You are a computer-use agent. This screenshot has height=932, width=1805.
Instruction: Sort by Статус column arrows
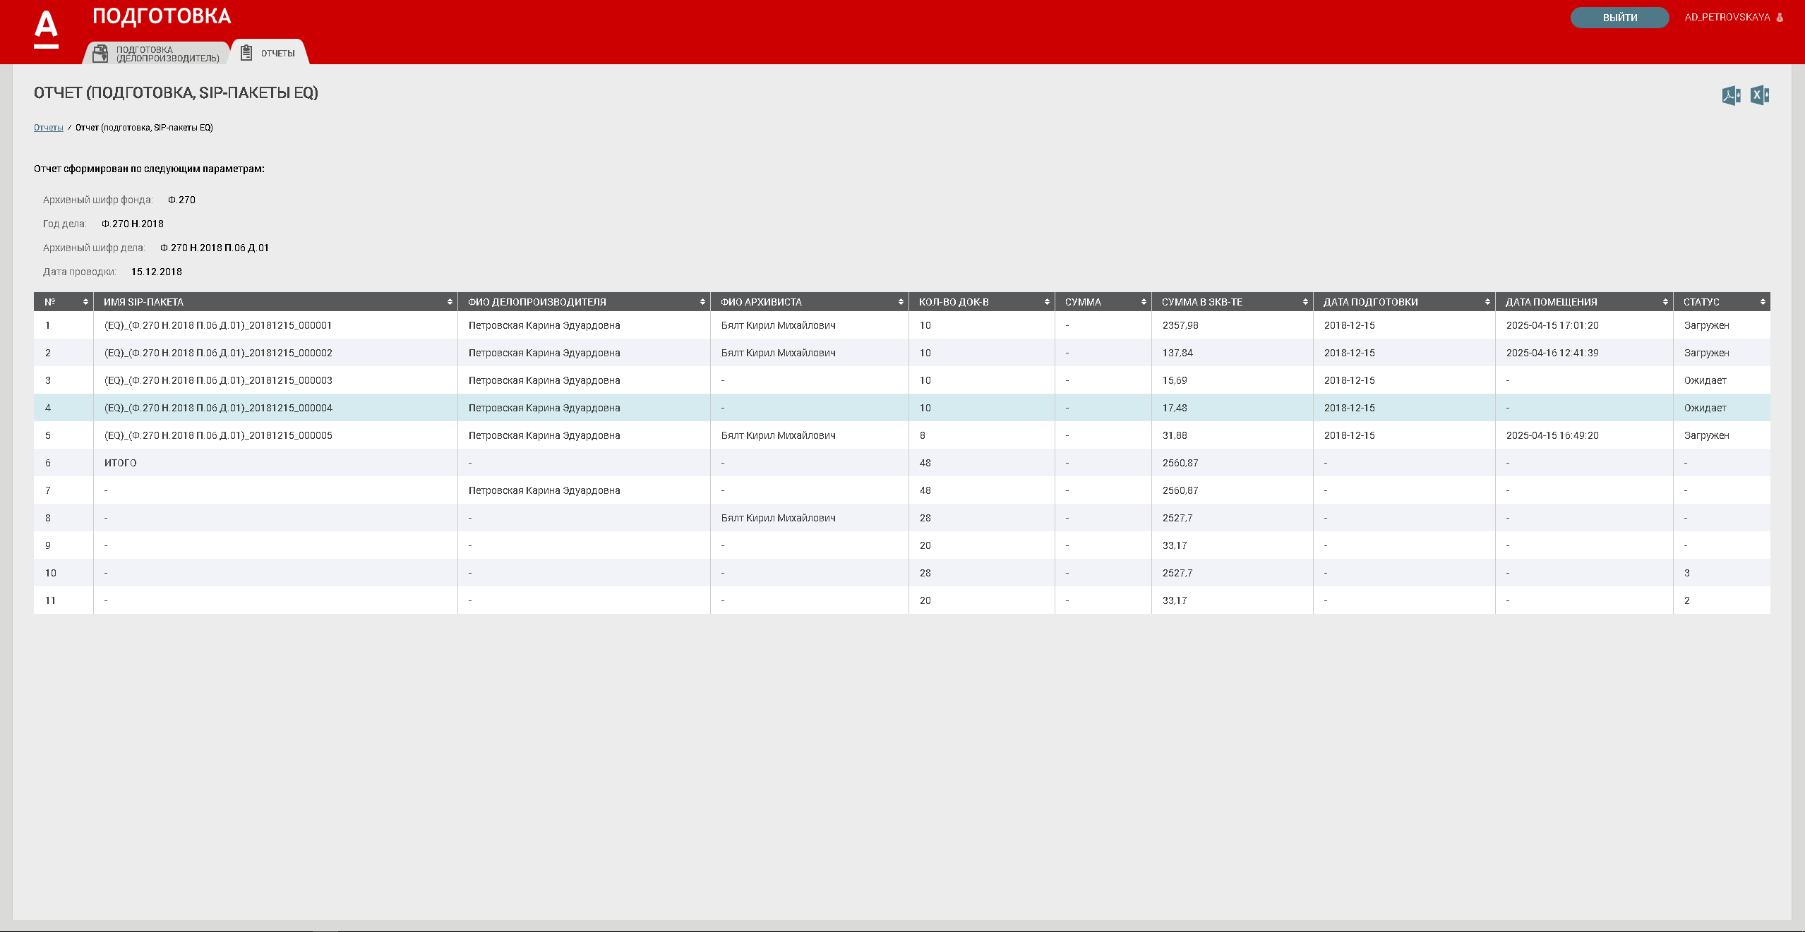(1763, 302)
